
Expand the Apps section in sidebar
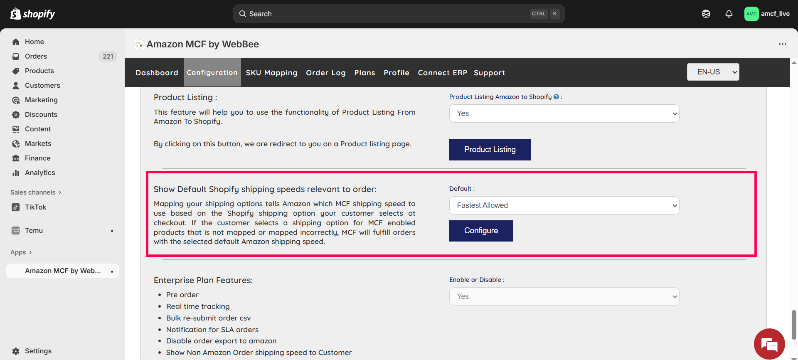pyautogui.click(x=21, y=252)
